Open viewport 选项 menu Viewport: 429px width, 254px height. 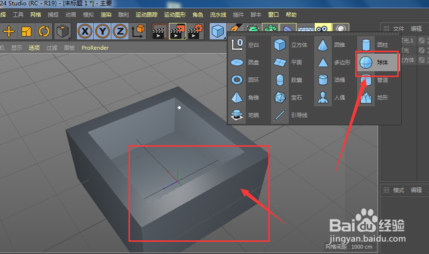[34, 48]
